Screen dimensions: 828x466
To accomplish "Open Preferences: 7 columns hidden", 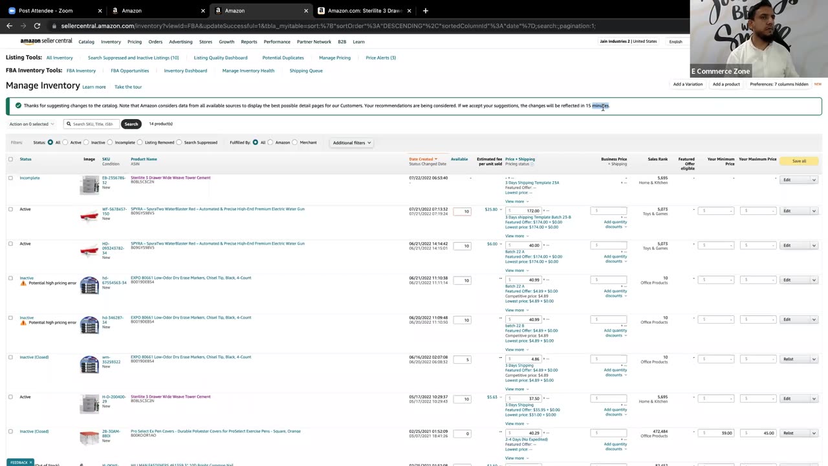I will click(779, 84).
